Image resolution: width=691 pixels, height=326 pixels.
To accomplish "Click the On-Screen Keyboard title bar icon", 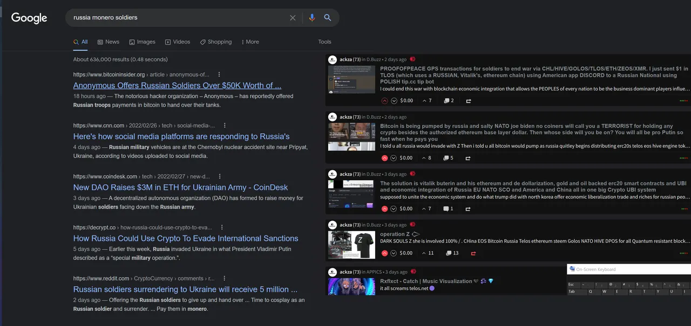I will [572, 269].
